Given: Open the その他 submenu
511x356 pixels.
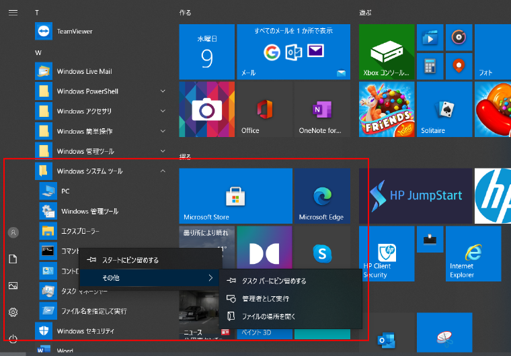Looking at the screenshot, I should point(151,278).
